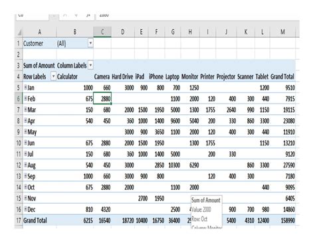The width and height of the screenshot is (315, 243).
Task: Select row 12 header
Action: 19,165
